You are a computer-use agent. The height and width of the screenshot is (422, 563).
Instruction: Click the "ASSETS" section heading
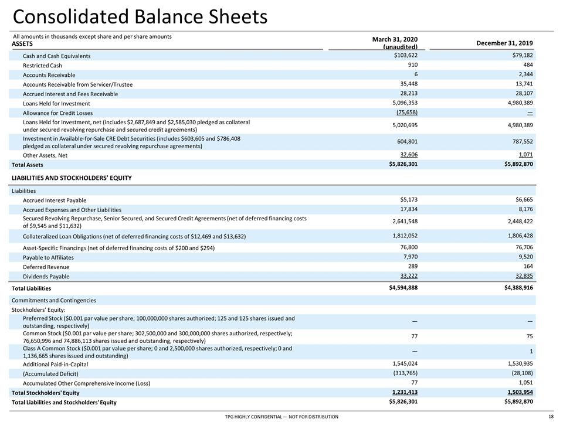tap(22, 44)
